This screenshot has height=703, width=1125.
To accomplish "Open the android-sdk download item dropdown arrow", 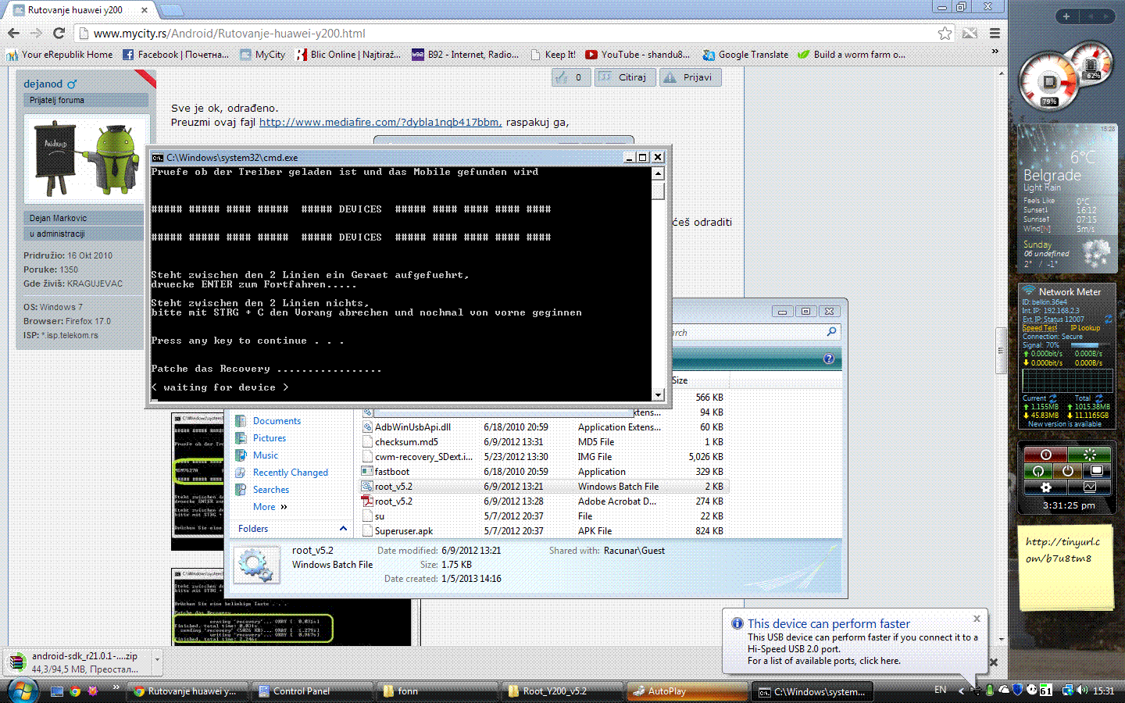I will click(157, 660).
